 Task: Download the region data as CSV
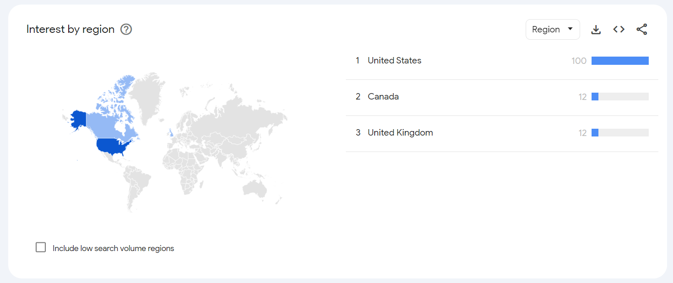(596, 30)
